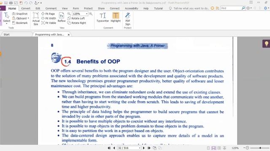270x151 pixels.
Task: Click the previous view icon in status bar
Action: click(x=155, y=148)
